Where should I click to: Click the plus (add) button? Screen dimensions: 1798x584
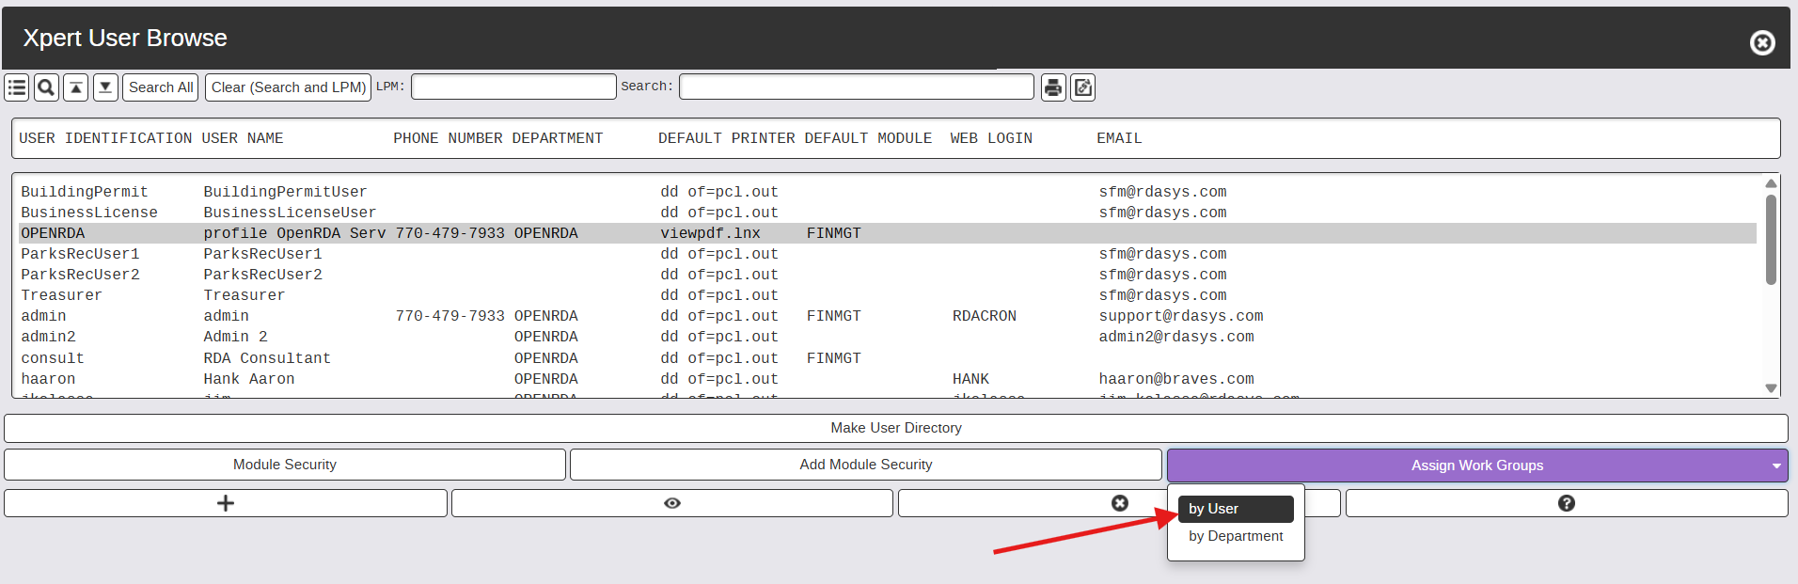click(x=226, y=503)
